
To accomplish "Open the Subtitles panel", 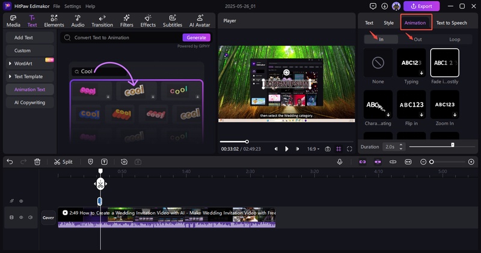I will click(x=173, y=21).
